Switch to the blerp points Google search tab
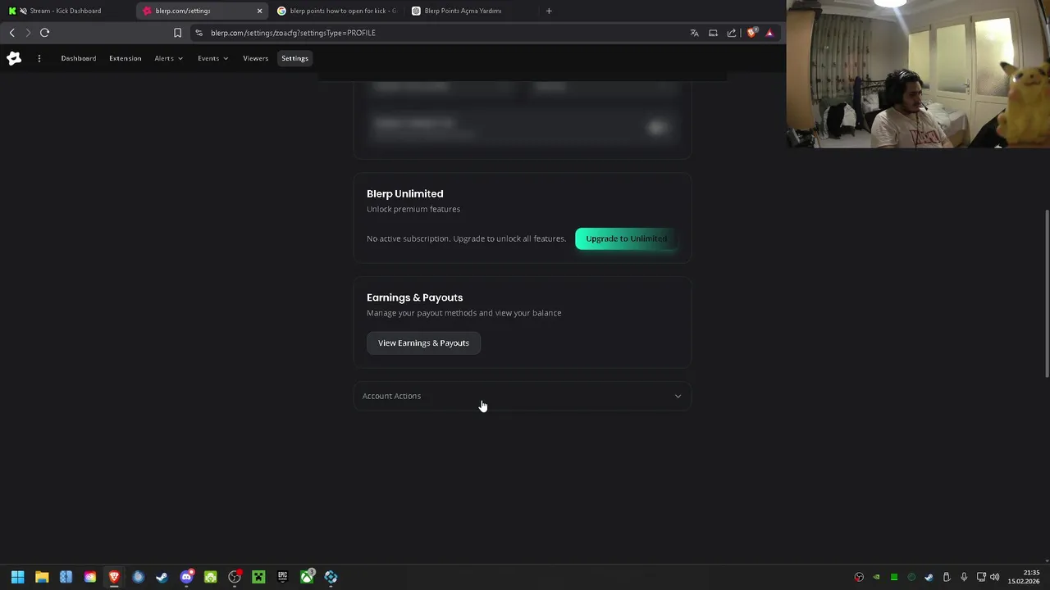1050x590 pixels. (336, 11)
